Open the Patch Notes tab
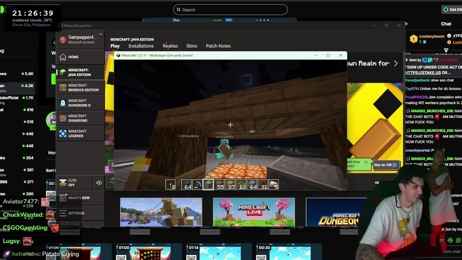 tap(218, 46)
